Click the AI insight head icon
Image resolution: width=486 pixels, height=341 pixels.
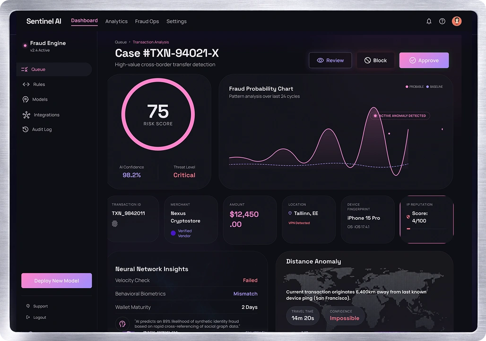click(122, 324)
